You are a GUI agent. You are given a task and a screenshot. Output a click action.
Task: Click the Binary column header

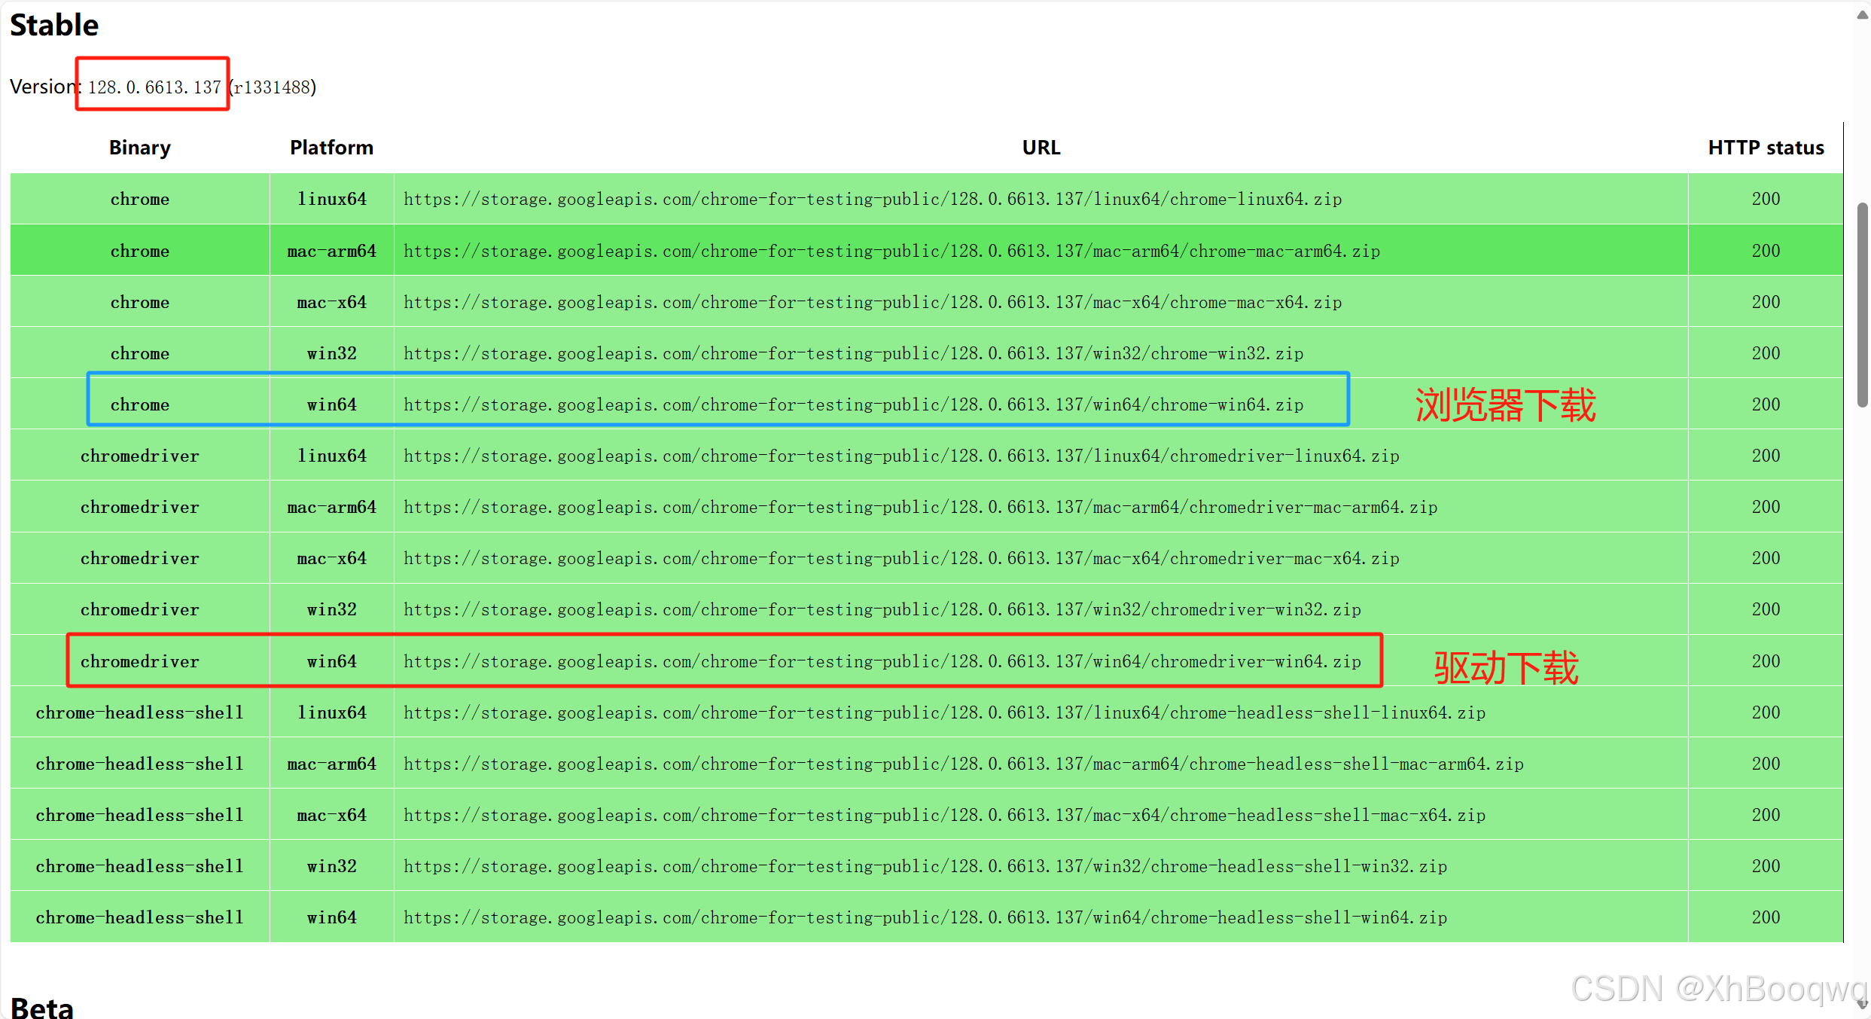click(x=140, y=148)
